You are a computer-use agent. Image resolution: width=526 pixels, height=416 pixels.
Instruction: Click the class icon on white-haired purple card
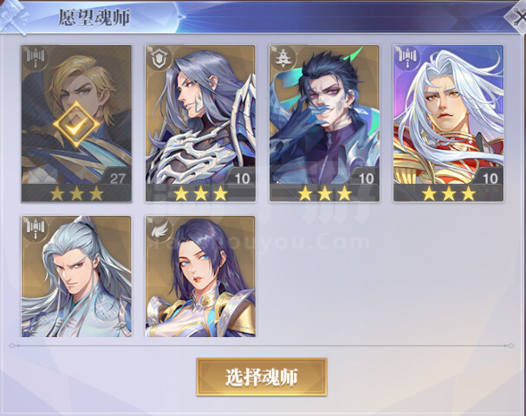pyautogui.click(x=407, y=58)
